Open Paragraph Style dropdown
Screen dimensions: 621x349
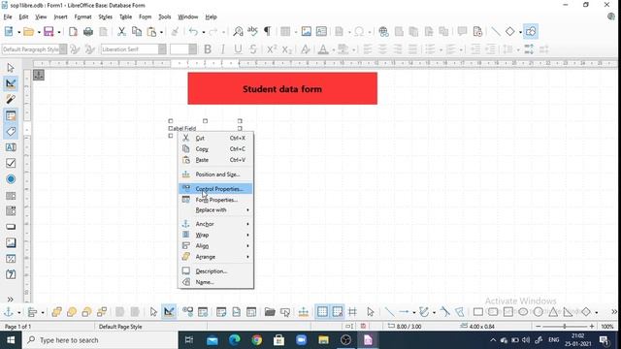click(63, 49)
